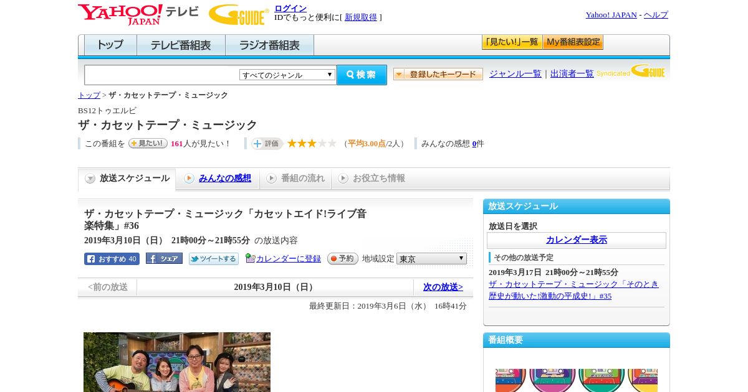
Task: Switch to the トップ tab
Action: (x=110, y=45)
